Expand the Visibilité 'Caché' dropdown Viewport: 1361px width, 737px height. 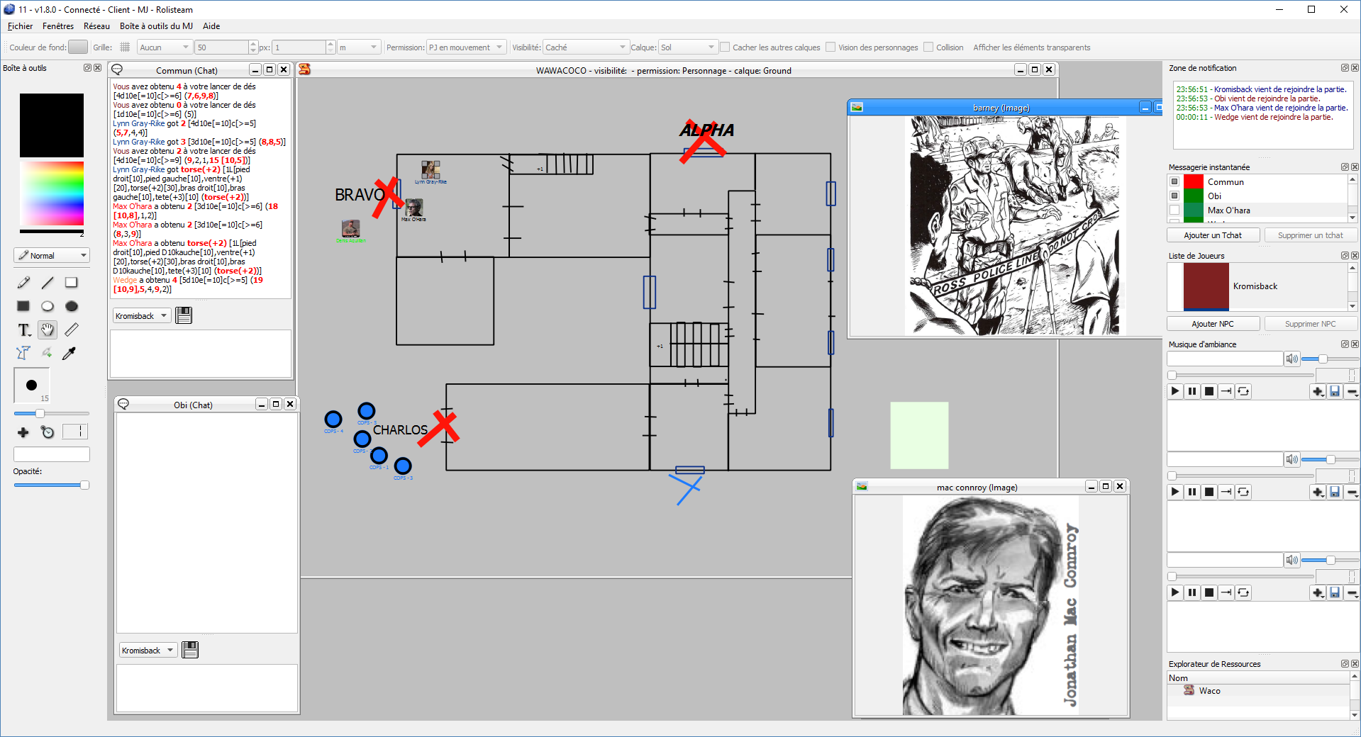coord(585,47)
